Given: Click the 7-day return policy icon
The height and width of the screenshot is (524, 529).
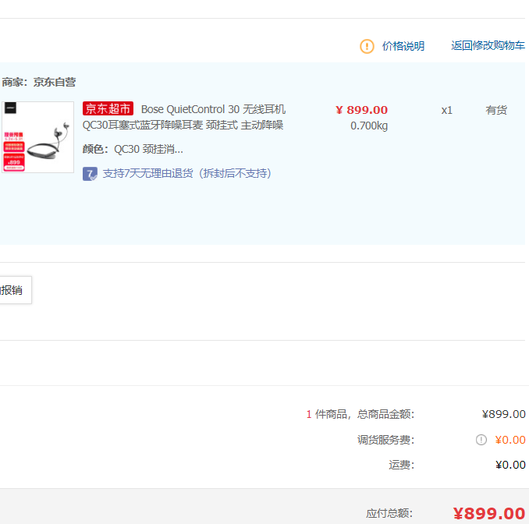Looking at the screenshot, I should pyautogui.click(x=90, y=174).
